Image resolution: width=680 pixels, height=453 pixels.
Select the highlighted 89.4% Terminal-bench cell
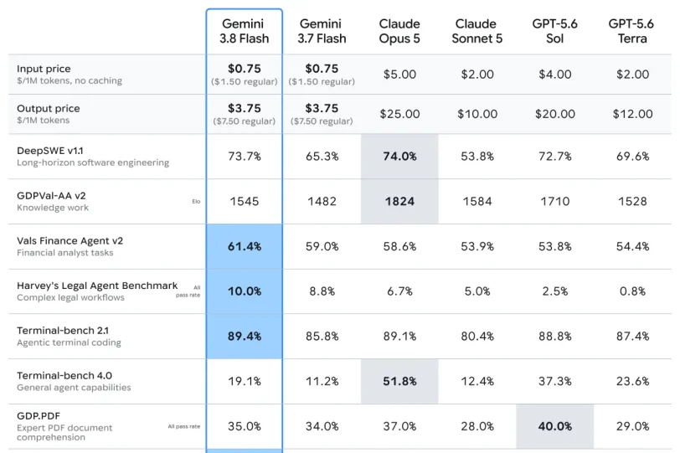click(x=245, y=337)
